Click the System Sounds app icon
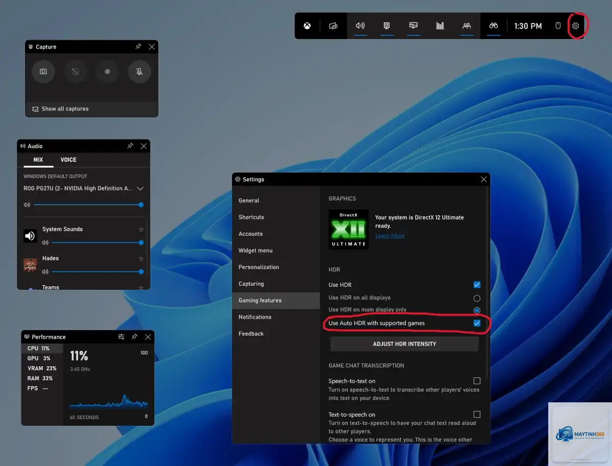The height and width of the screenshot is (466, 612). [30, 236]
